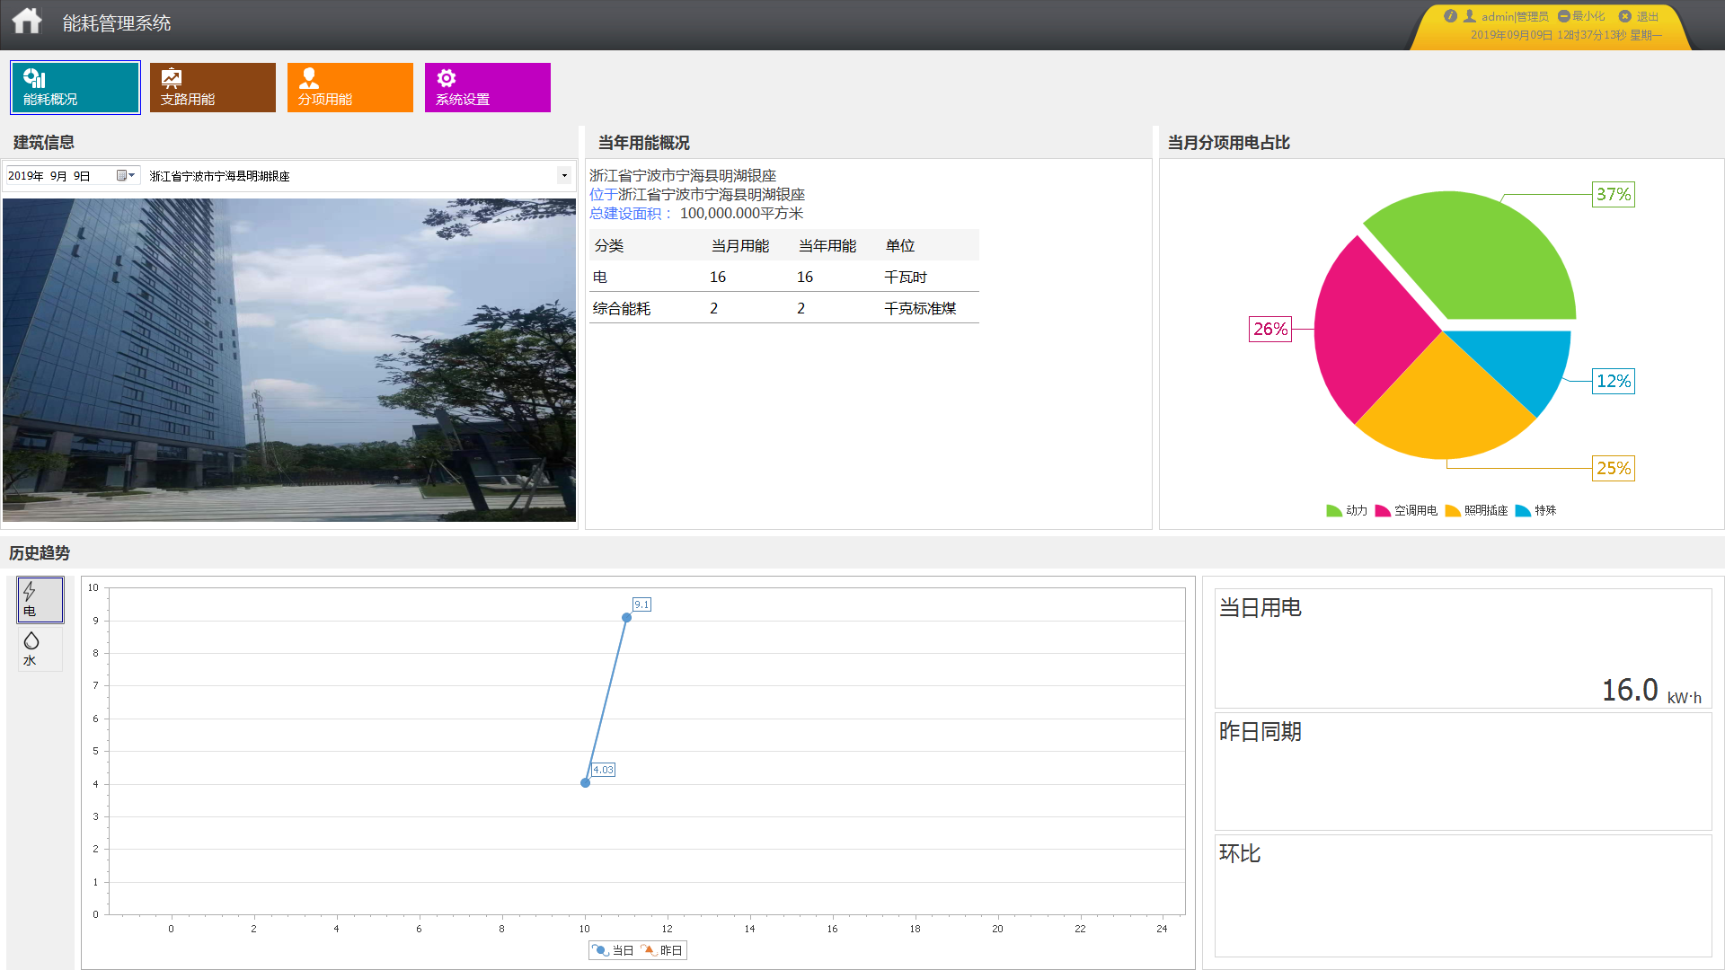Open the 分项用能 tab
The width and height of the screenshot is (1725, 970).
[x=349, y=87]
